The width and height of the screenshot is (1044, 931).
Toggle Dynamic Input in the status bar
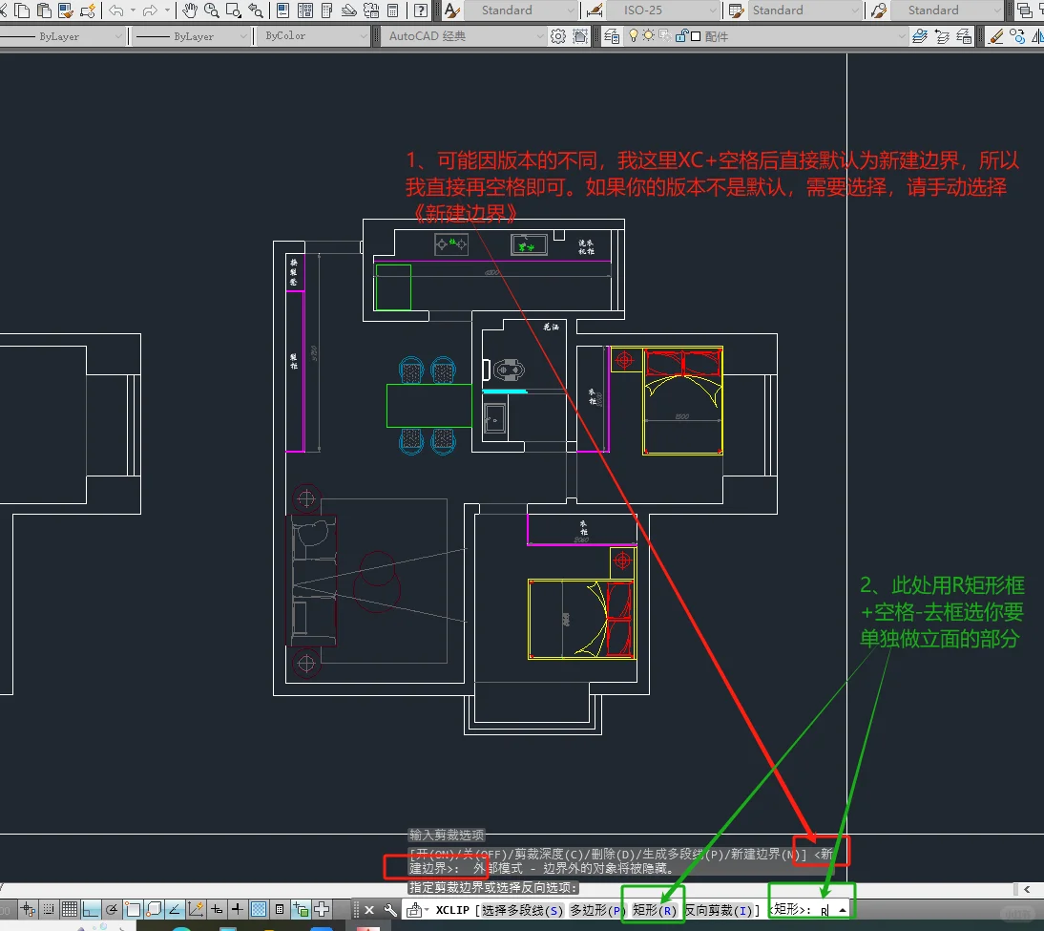217,909
